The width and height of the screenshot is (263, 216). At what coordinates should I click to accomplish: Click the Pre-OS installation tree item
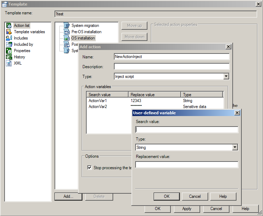(x=86, y=32)
